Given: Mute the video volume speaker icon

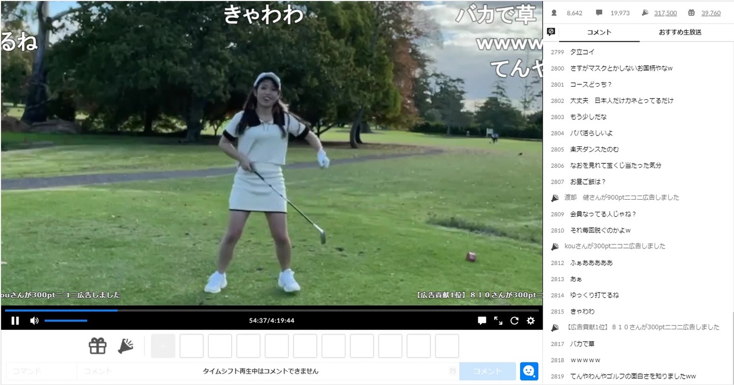Looking at the screenshot, I should (34, 321).
